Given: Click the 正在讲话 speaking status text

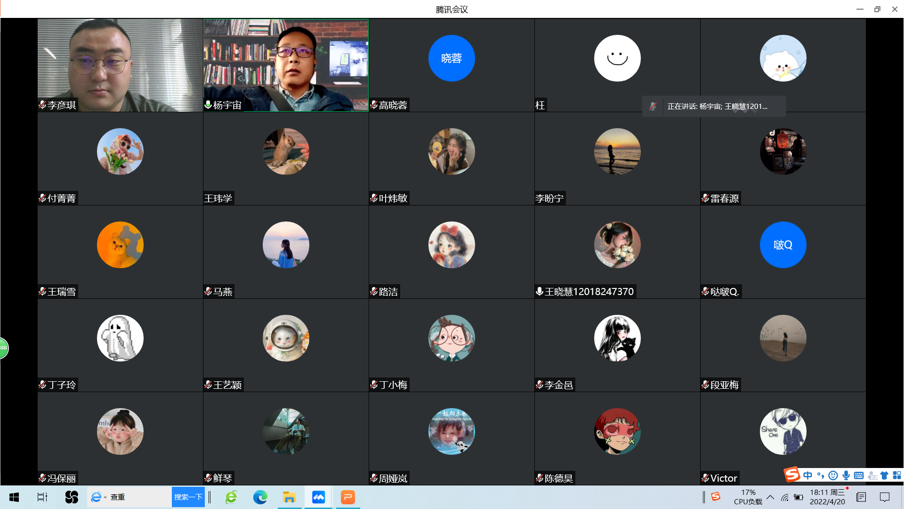Looking at the screenshot, I should coord(717,107).
